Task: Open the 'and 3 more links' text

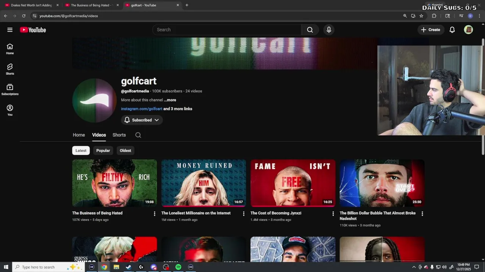Action: (178, 109)
